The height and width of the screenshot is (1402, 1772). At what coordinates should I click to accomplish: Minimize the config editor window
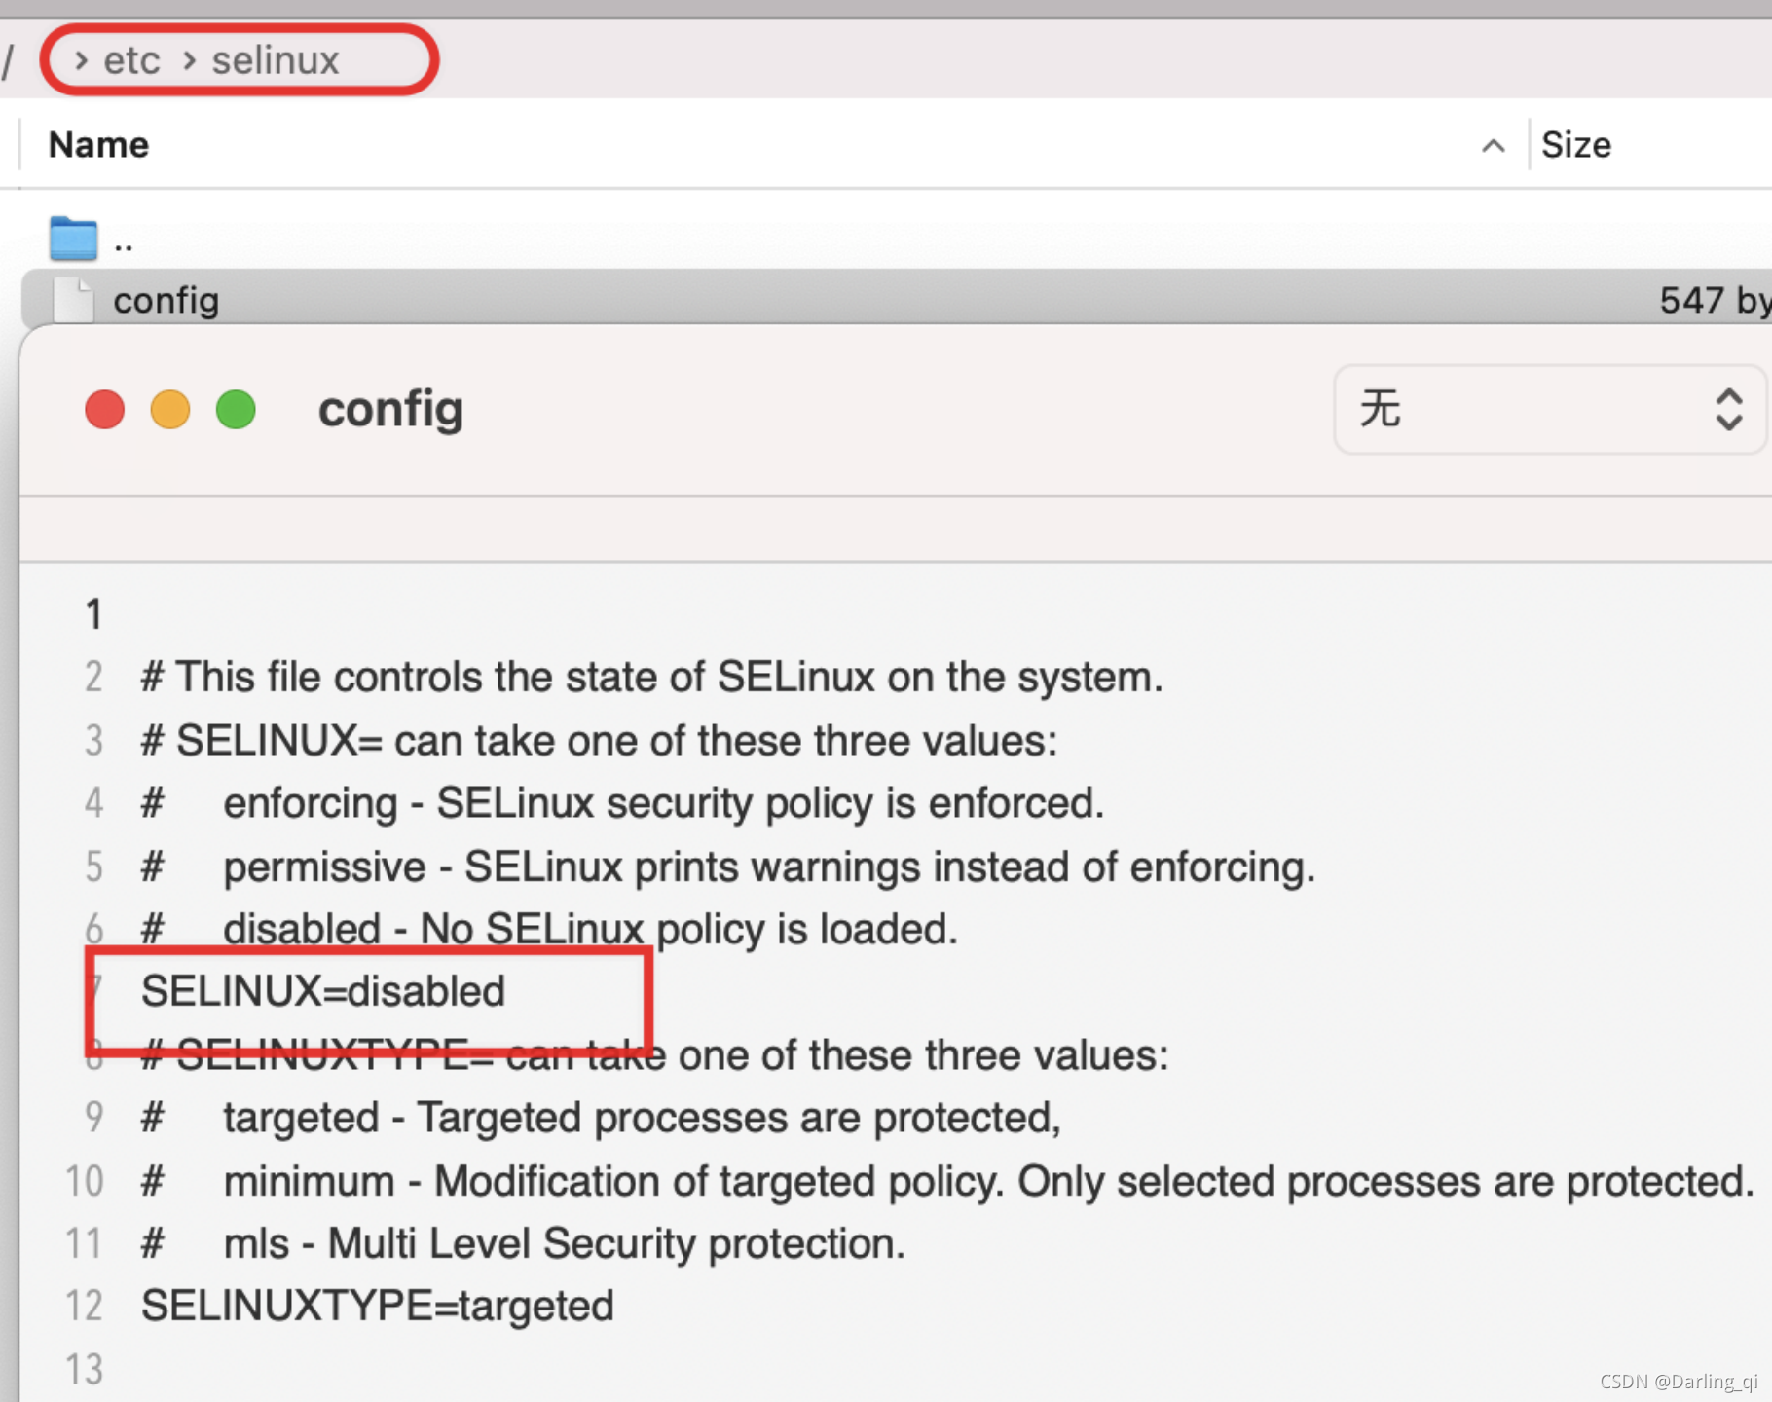click(x=170, y=409)
